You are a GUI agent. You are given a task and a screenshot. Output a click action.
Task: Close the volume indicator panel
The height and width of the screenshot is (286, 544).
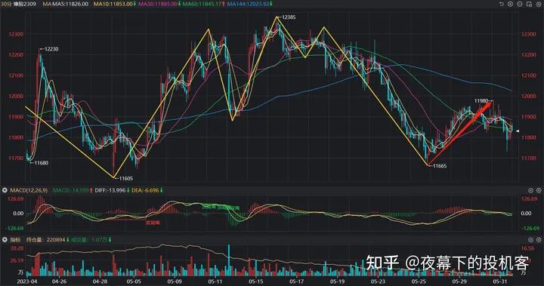pos(539,239)
